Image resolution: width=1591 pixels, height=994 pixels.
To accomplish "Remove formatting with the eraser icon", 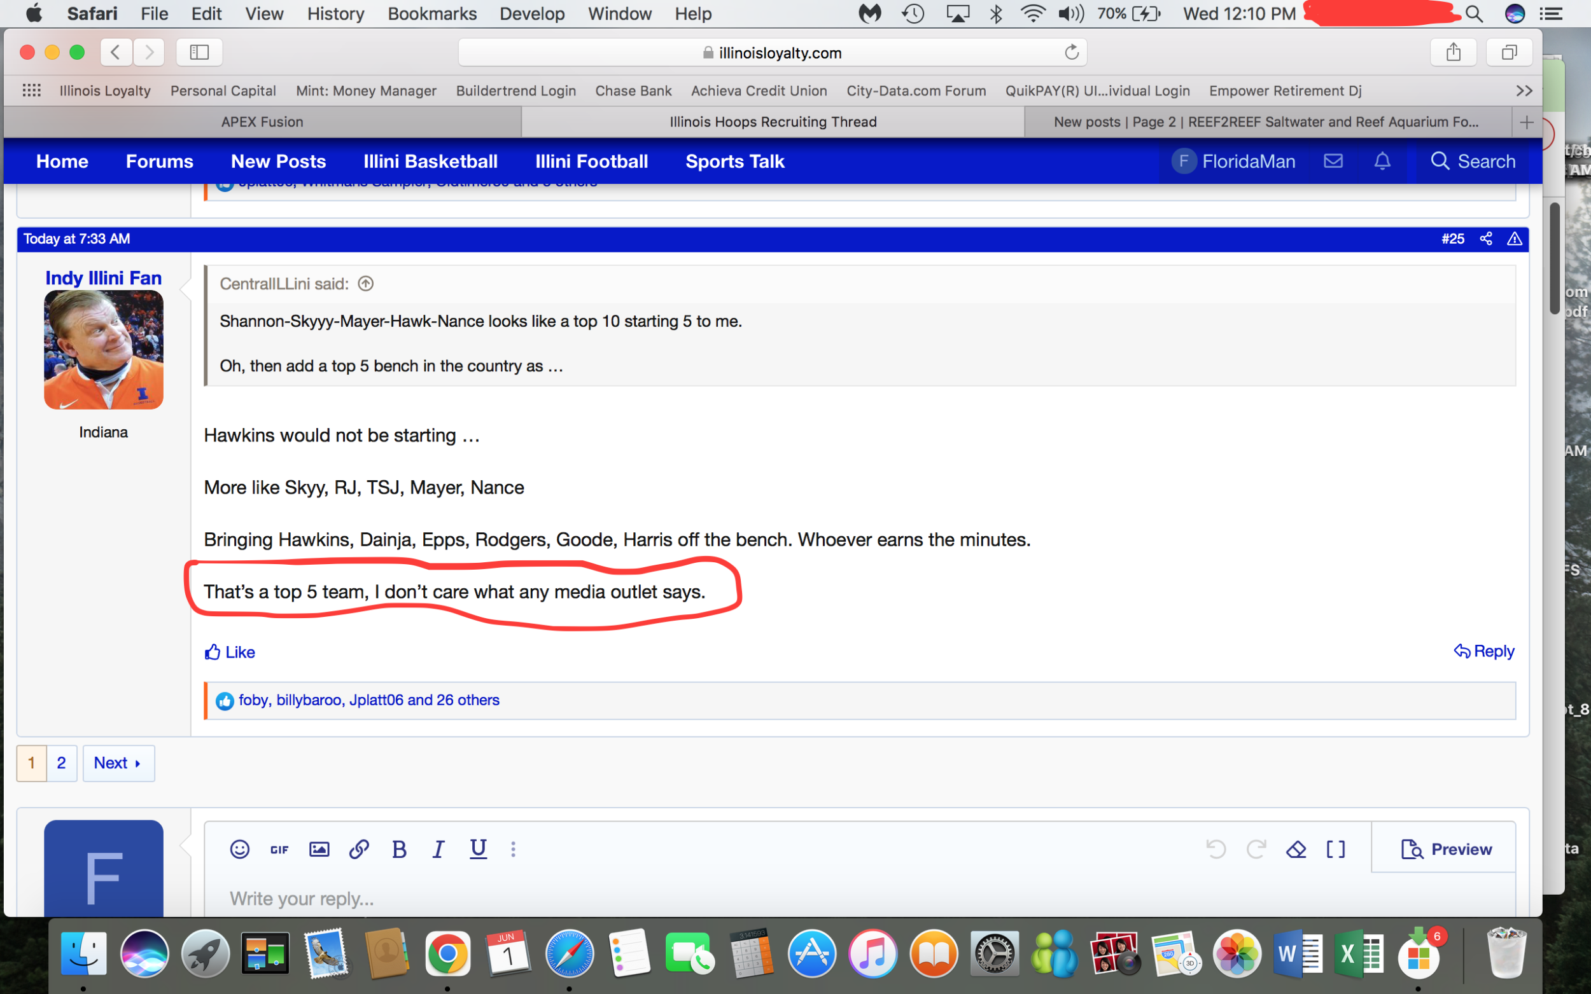I will point(1296,850).
